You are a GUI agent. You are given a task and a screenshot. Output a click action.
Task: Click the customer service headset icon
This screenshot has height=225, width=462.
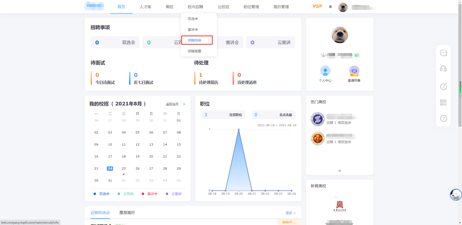(443, 69)
